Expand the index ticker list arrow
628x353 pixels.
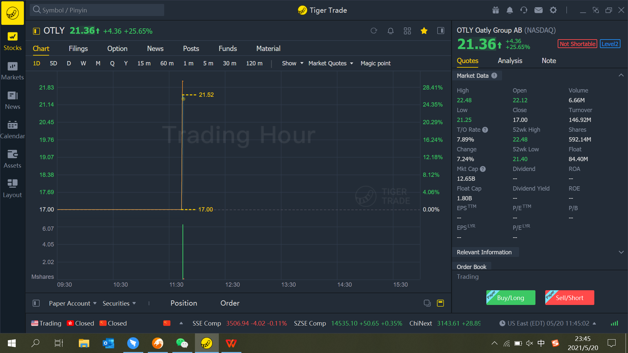pos(181,323)
